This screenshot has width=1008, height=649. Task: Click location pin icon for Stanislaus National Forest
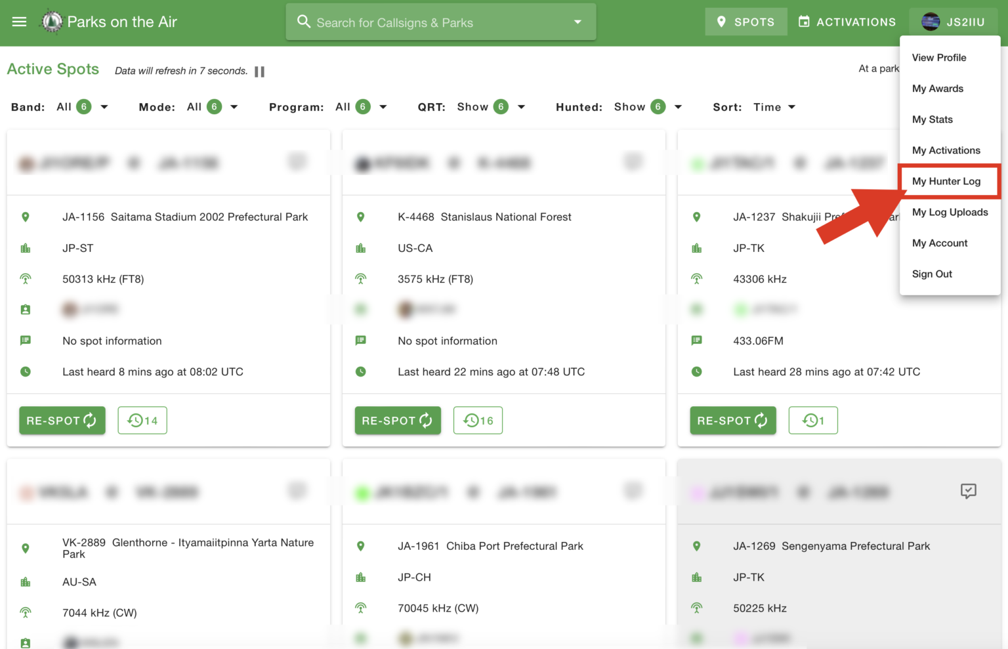click(361, 217)
